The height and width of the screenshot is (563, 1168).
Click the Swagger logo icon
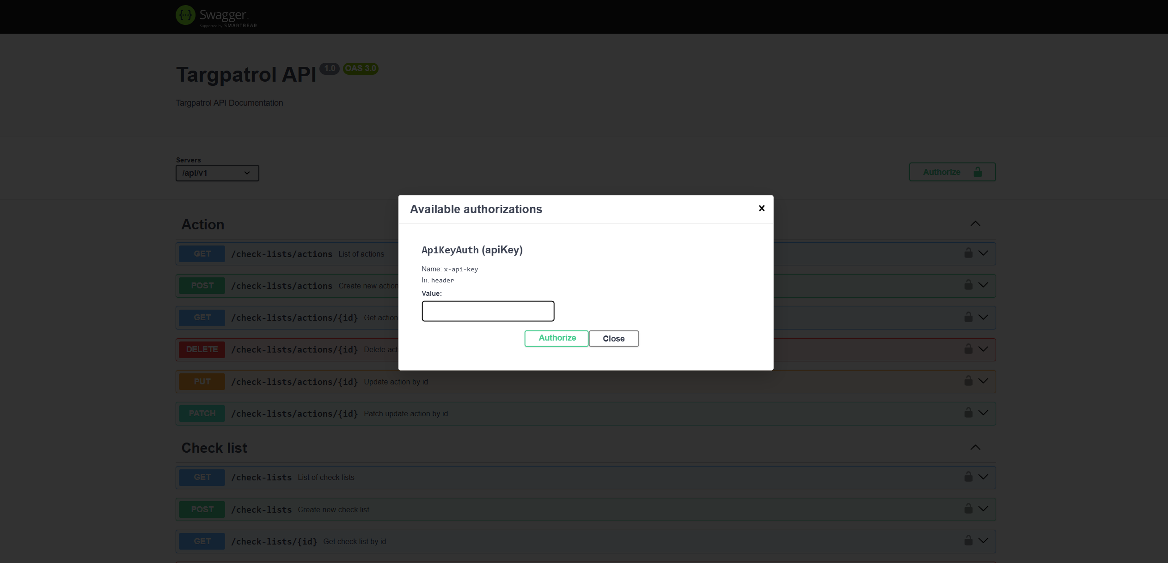coord(185,15)
